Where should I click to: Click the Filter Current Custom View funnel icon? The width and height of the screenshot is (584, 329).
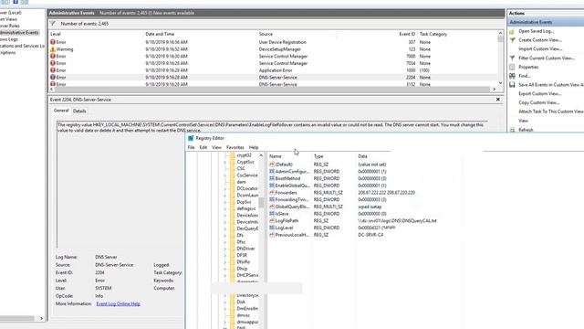512,58
